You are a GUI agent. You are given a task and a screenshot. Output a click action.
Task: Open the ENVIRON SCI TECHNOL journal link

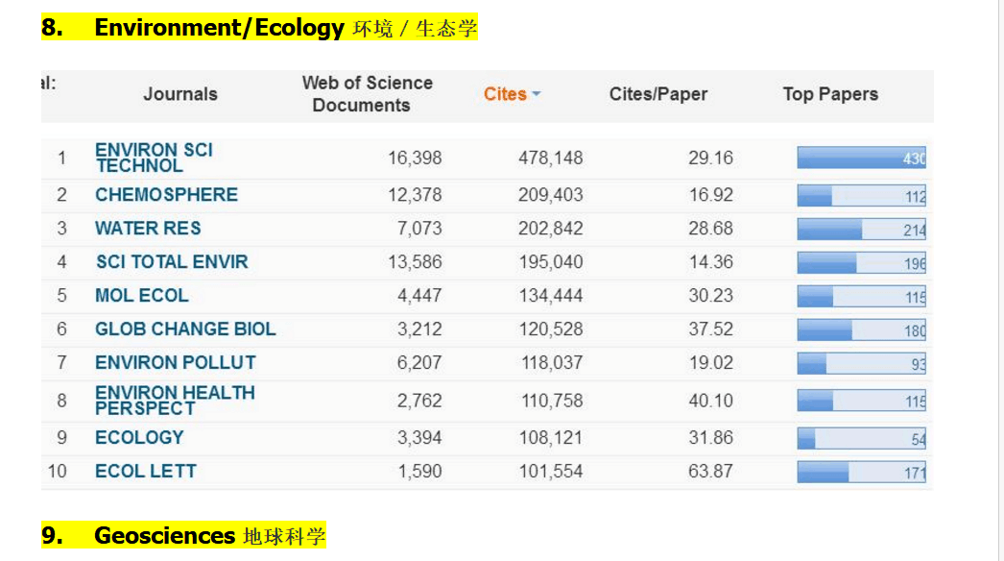154,158
